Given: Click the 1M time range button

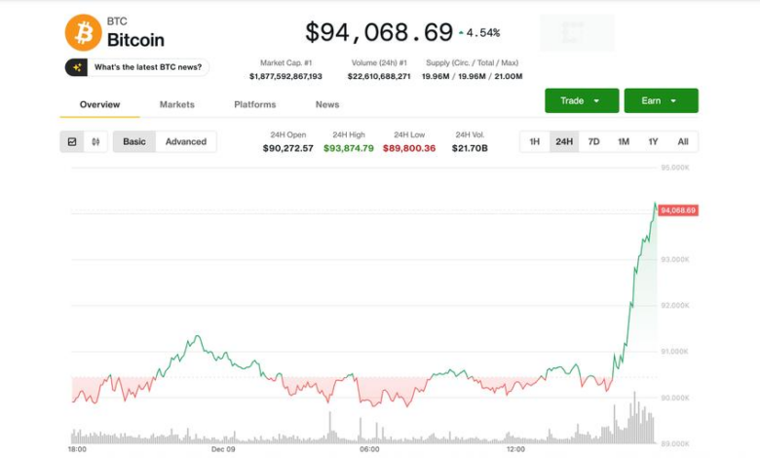Looking at the screenshot, I should pyautogui.click(x=624, y=141).
